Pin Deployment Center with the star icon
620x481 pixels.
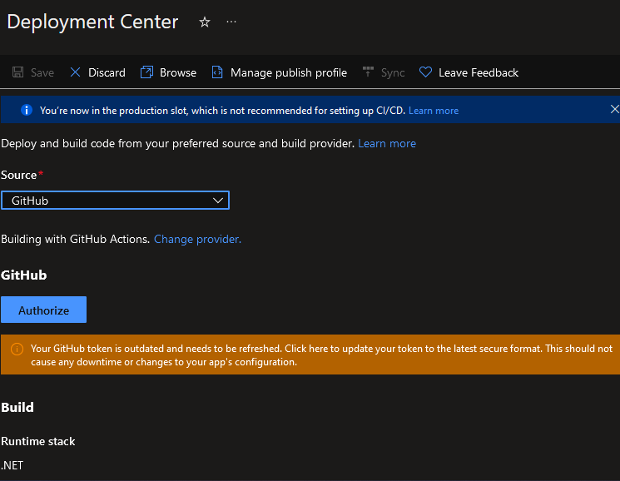click(205, 22)
